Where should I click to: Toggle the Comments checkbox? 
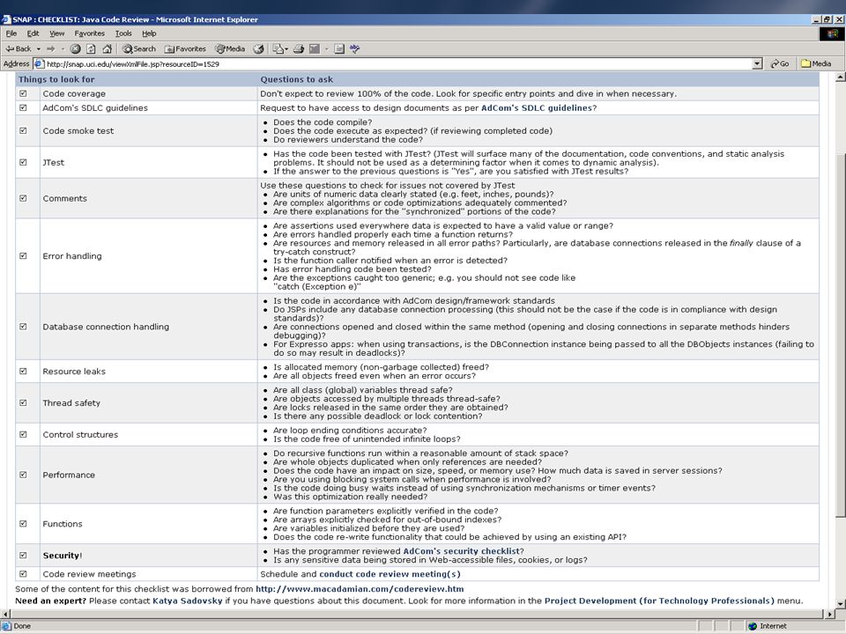pyautogui.click(x=23, y=198)
